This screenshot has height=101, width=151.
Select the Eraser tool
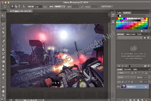(x=3, y=57)
